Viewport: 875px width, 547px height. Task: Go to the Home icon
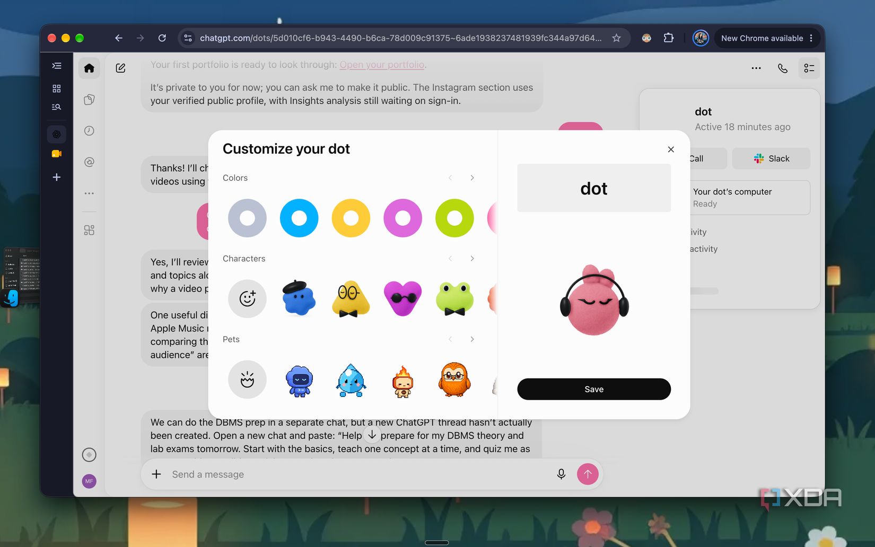point(89,68)
